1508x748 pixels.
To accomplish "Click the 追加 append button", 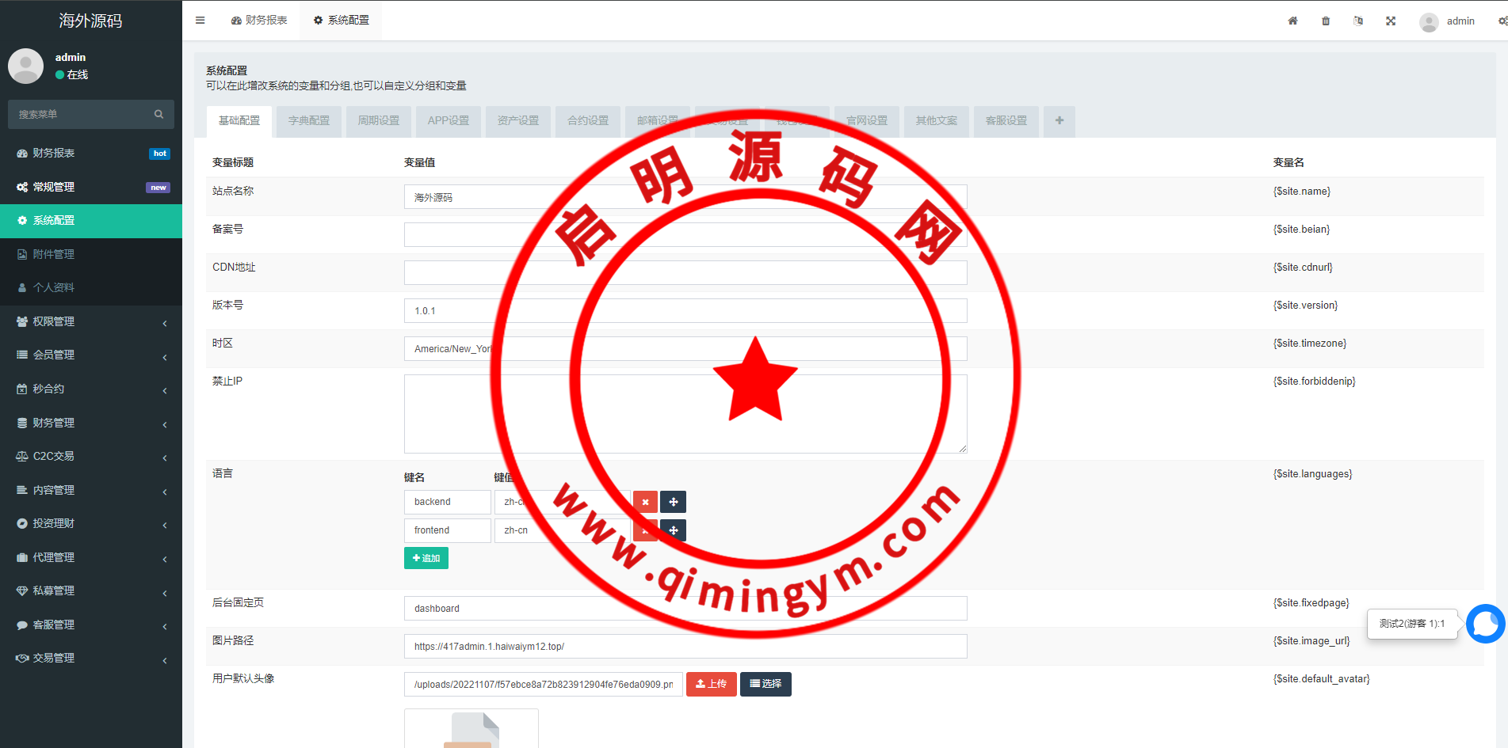I will click(426, 558).
